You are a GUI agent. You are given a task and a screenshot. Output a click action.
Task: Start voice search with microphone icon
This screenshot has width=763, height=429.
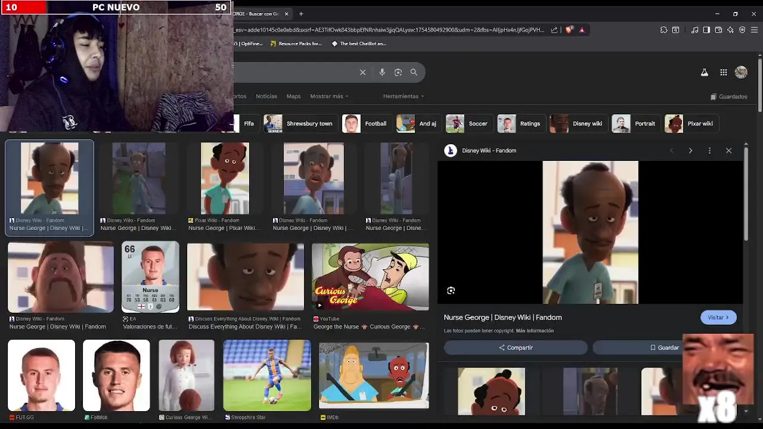pyautogui.click(x=382, y=72)
